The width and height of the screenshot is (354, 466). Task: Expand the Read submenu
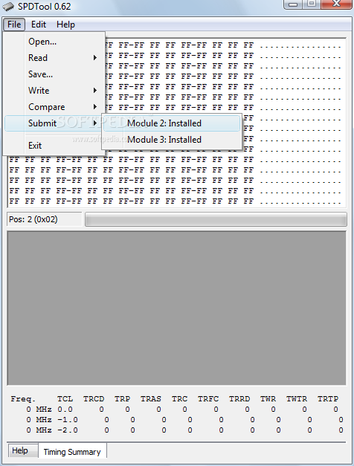tap(54, 58)
